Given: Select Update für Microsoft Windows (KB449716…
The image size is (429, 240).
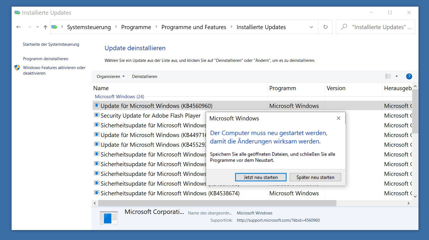Looking at the screenshot, I should pos(153,135).
